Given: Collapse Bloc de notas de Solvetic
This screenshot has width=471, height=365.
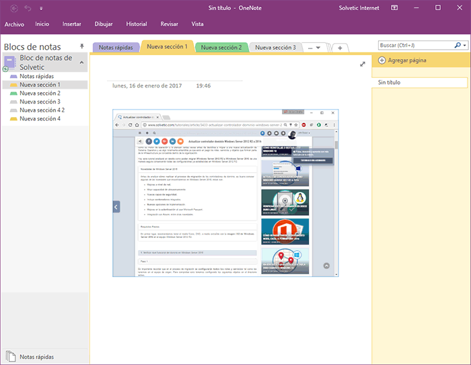Looking at the screenshot, I should click(81, 63).
